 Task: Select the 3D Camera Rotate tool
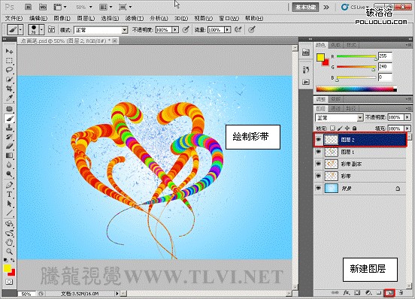[9, 233]
